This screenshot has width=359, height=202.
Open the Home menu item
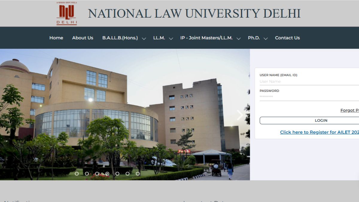click(x=56, y=38)
